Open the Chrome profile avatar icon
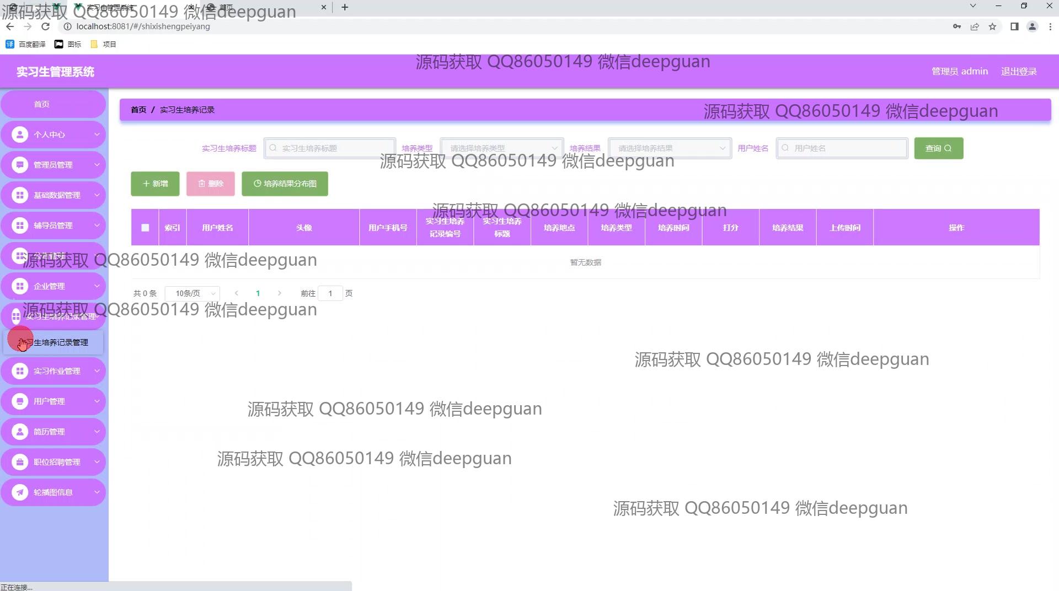Image resolution: width=1059 pixels, height=591 pixels. [x=1032, y=26]
